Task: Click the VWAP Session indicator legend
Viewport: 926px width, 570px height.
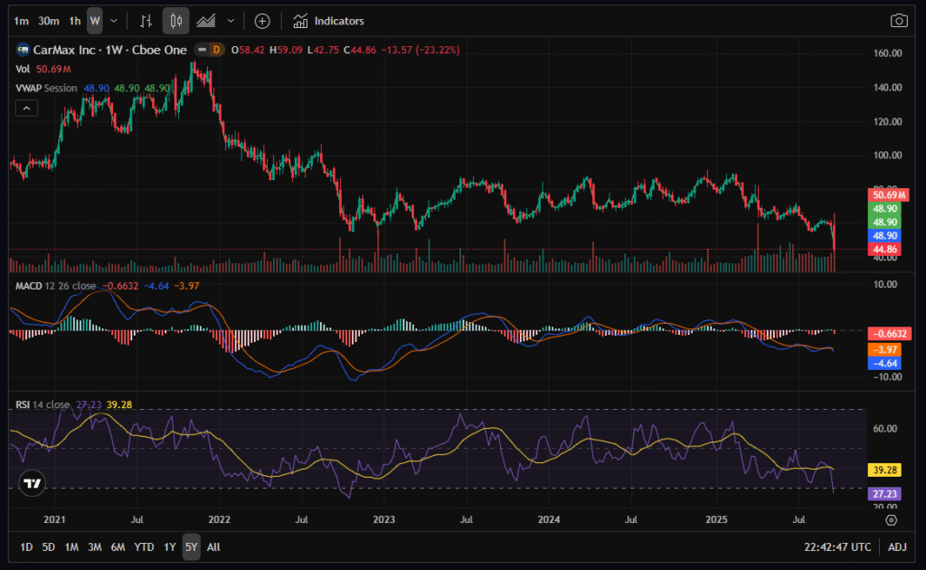Action: pyautogui.click(x=47, y=88)
